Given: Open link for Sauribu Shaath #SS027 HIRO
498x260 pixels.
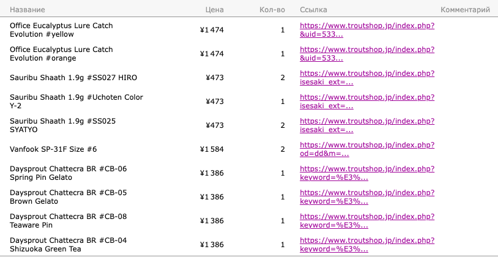Looking at the screenshot, I should (367, 78).
